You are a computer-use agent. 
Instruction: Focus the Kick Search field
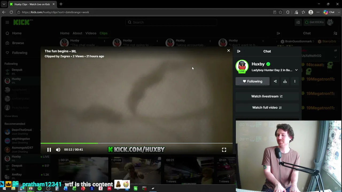pyautogui.click(x=171, y=22)
